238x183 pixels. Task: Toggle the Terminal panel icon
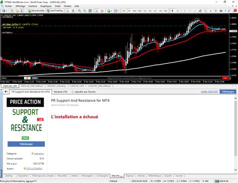23,11
